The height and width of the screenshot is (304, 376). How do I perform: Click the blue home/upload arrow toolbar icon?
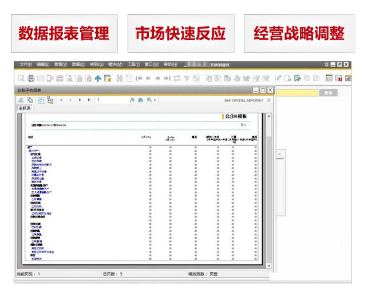click(x=98, y=78)
